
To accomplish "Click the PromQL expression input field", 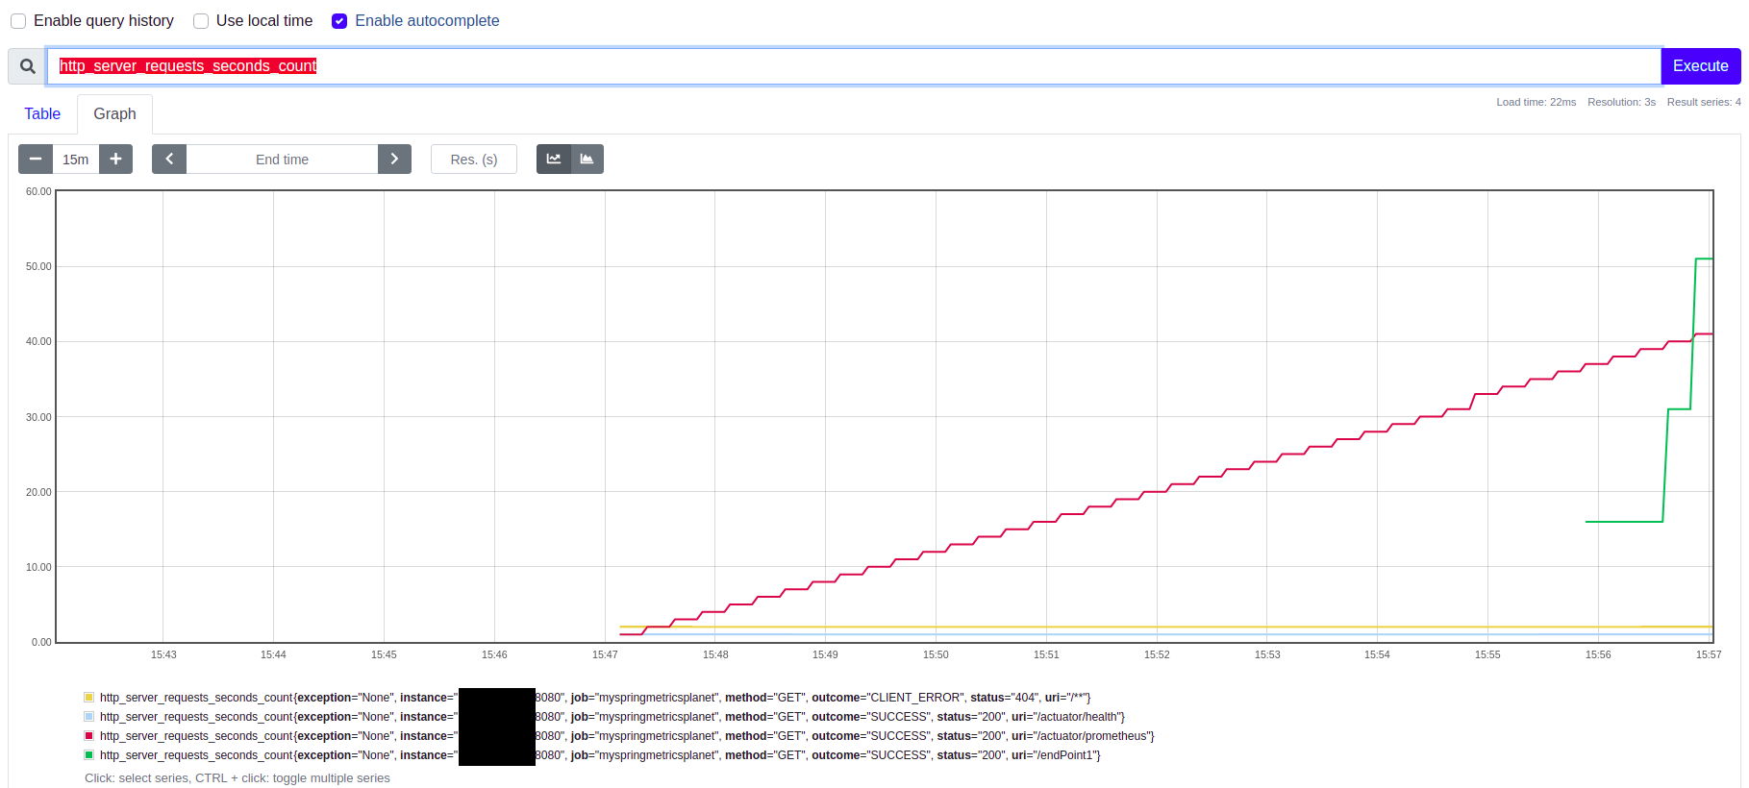I will pyautogui.click(x=854, y=66).
